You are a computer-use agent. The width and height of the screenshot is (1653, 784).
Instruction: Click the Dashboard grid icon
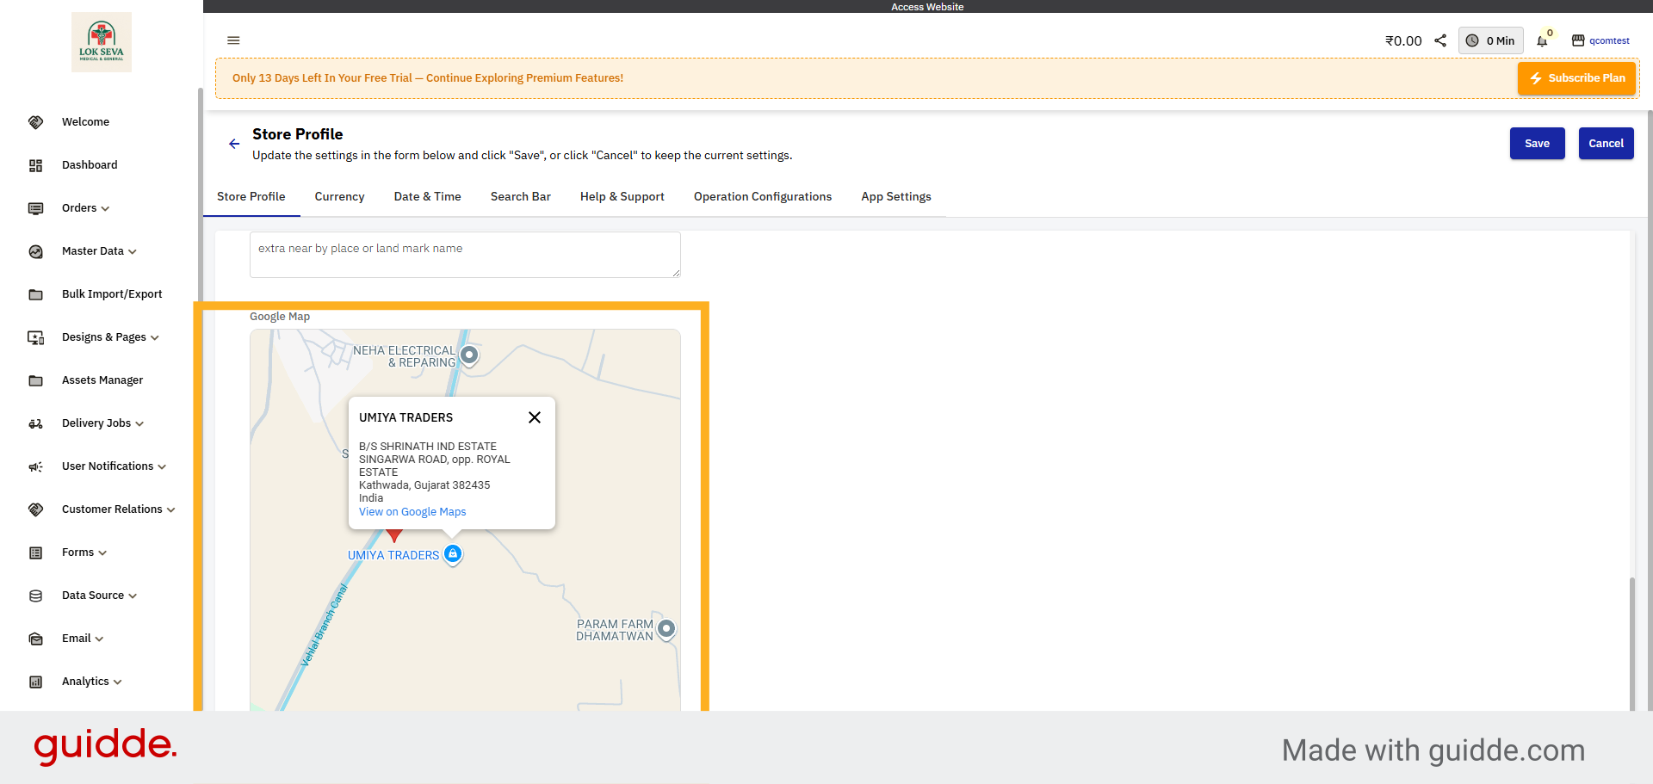35,165
